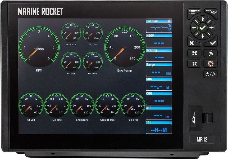Select the Coolant pres gauge
The height and width of the screenshot is (159, 228).
click(107, 105)
